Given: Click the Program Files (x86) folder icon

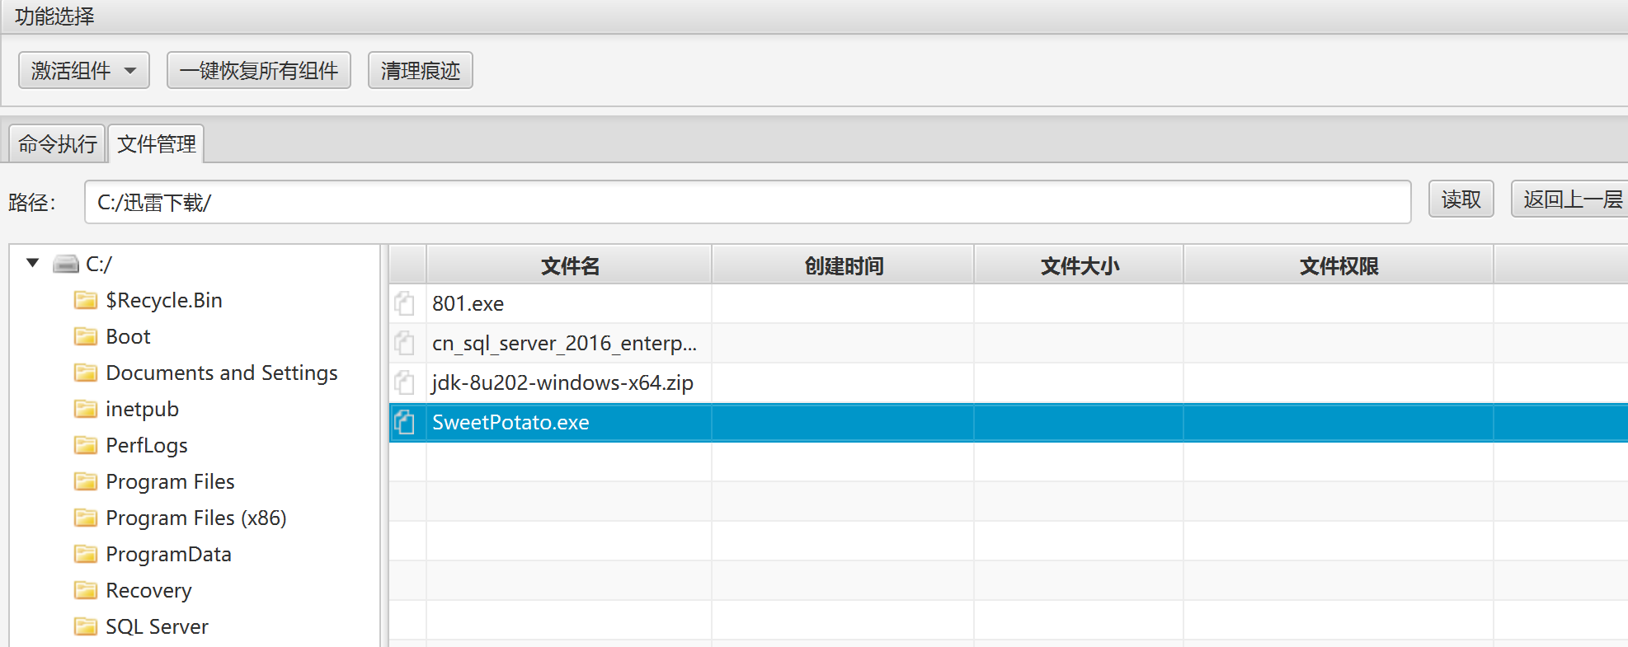Looking at the screenshot, I should [85, 518].
